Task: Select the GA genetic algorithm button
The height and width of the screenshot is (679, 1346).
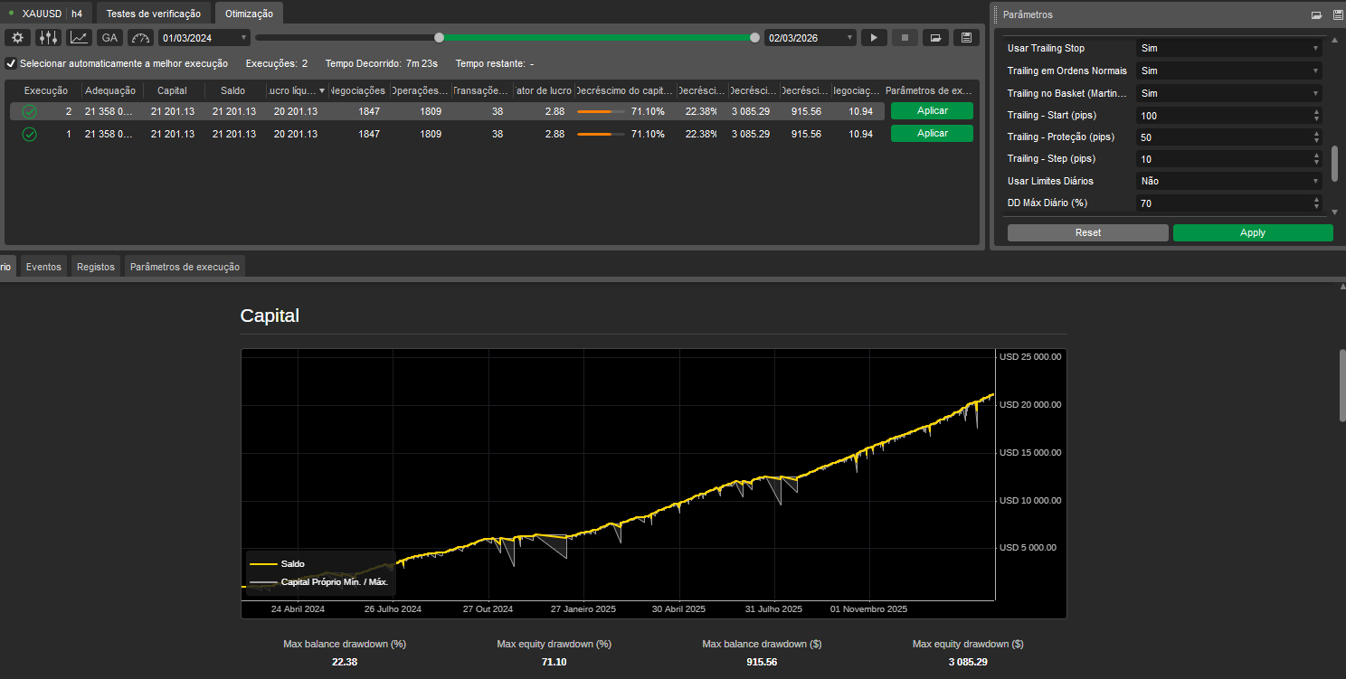Action: [x=109, y=38]
